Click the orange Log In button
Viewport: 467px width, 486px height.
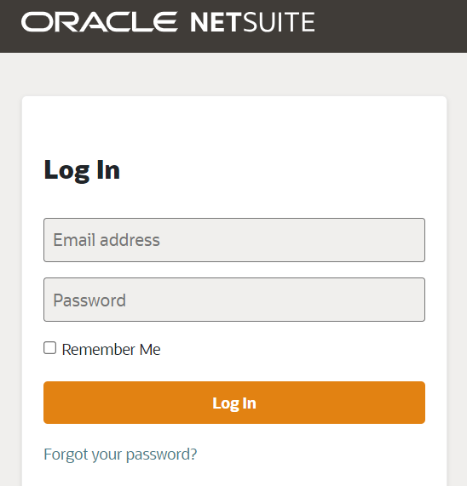pos(234,403)
